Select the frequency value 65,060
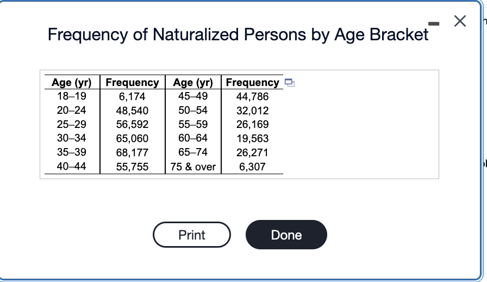Image resolution: width=487 pixels, height=282 pixels. coord(132,138)
